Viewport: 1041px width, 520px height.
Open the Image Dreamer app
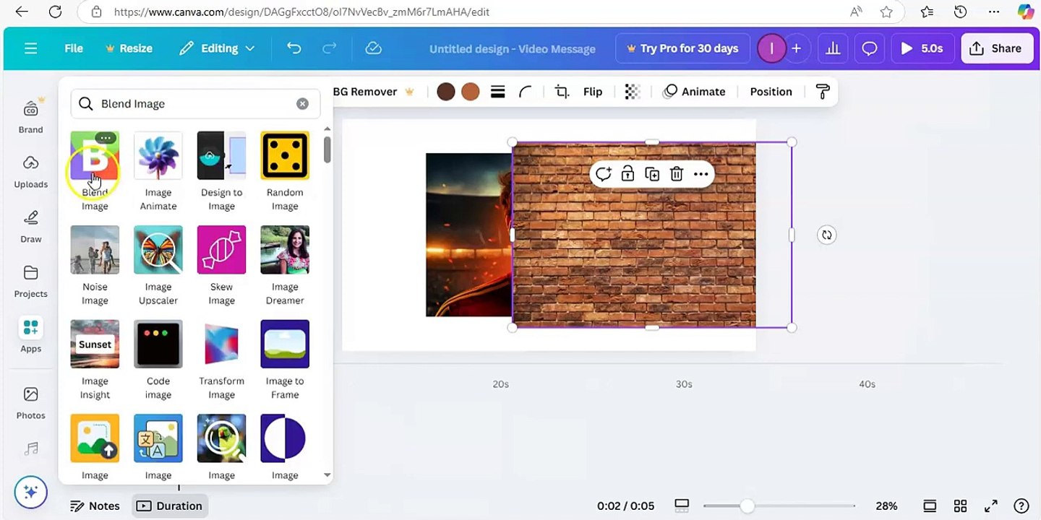pos(285,266)
